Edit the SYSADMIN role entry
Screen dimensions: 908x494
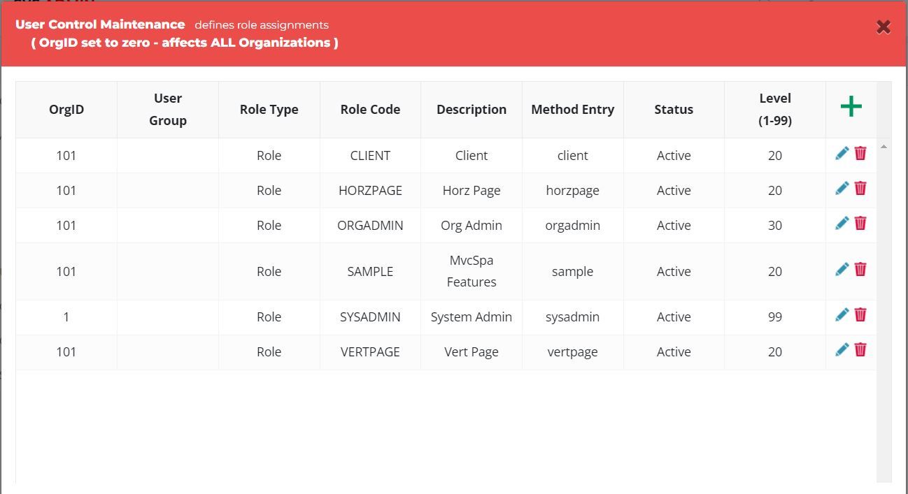(842, 314)
